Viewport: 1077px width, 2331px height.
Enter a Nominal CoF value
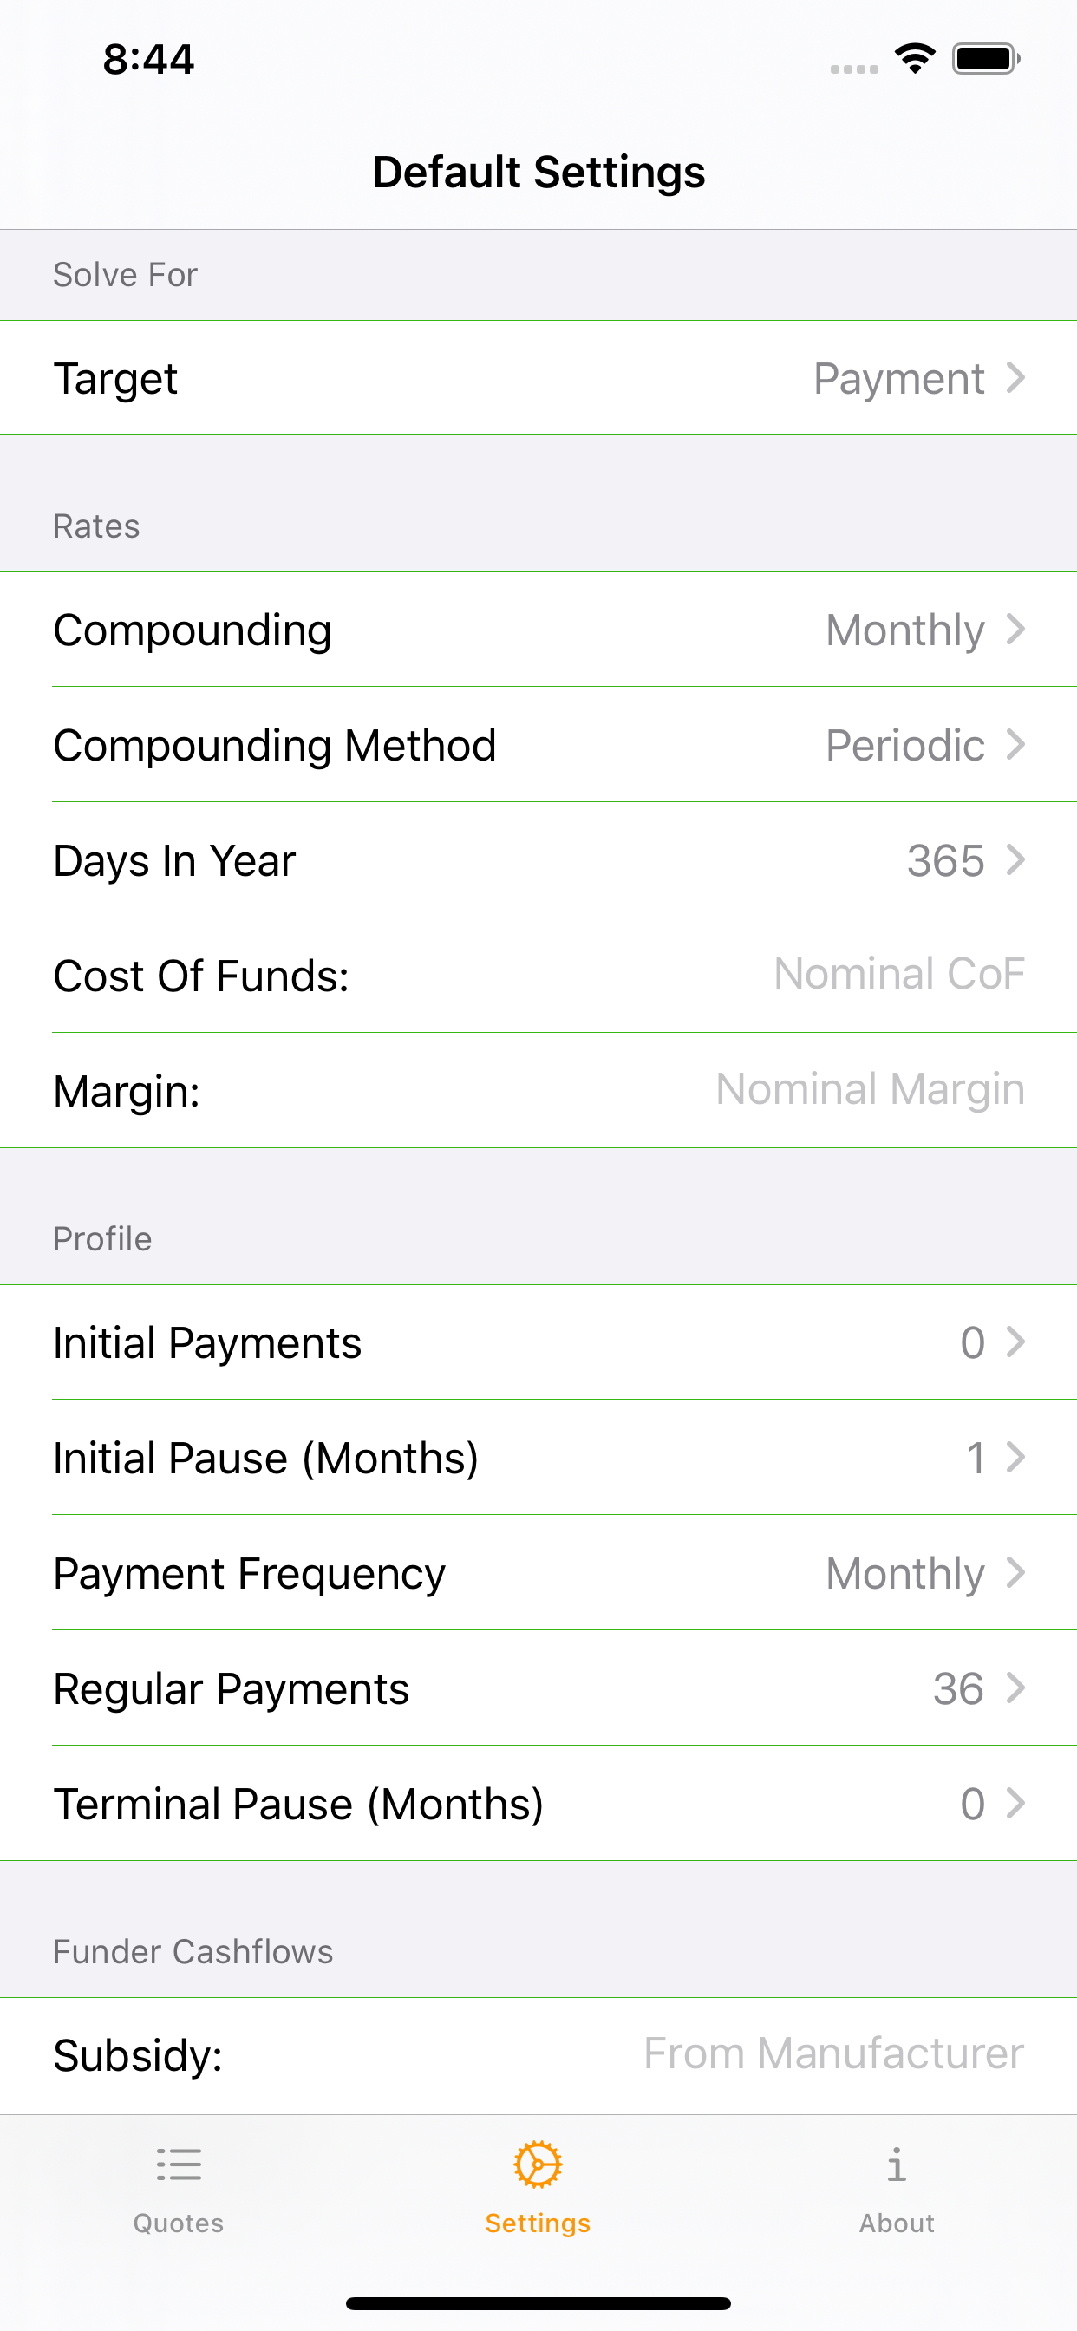897,975
